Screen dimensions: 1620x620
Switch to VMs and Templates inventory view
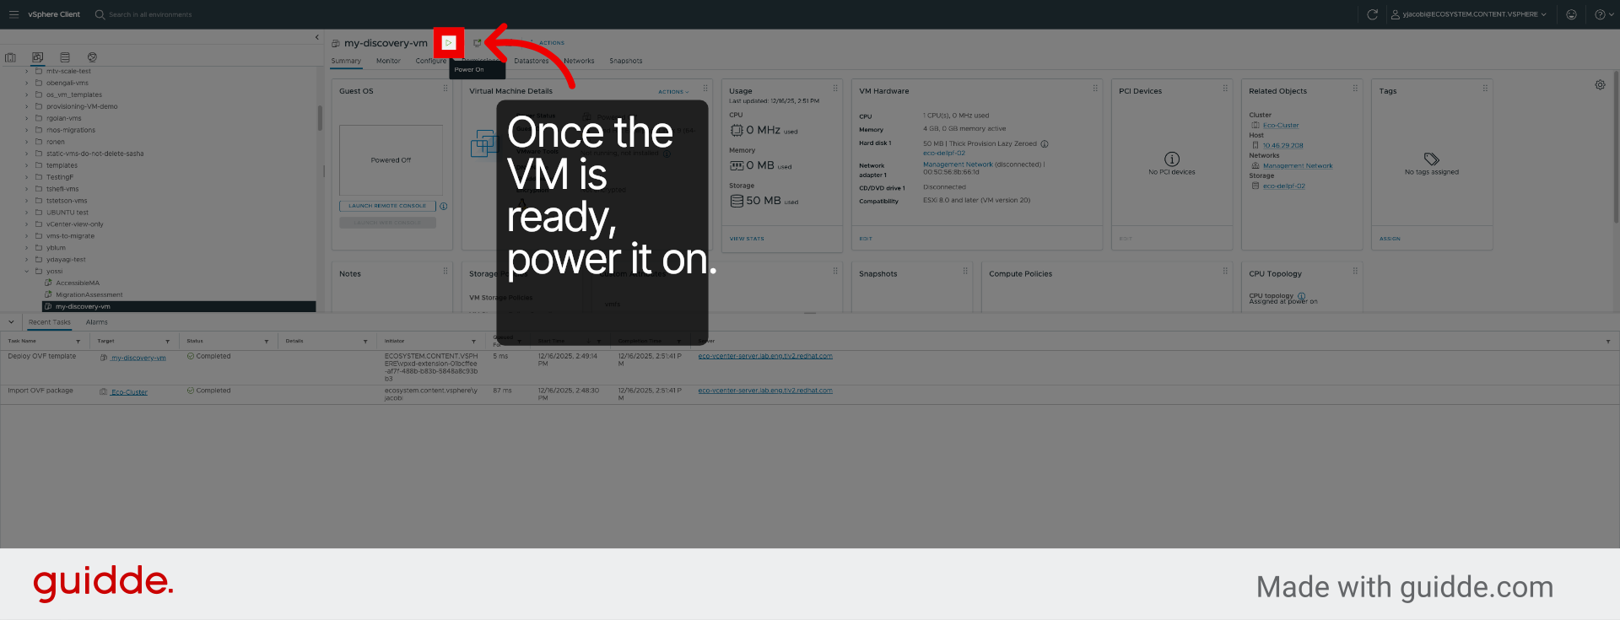(37, 57)
